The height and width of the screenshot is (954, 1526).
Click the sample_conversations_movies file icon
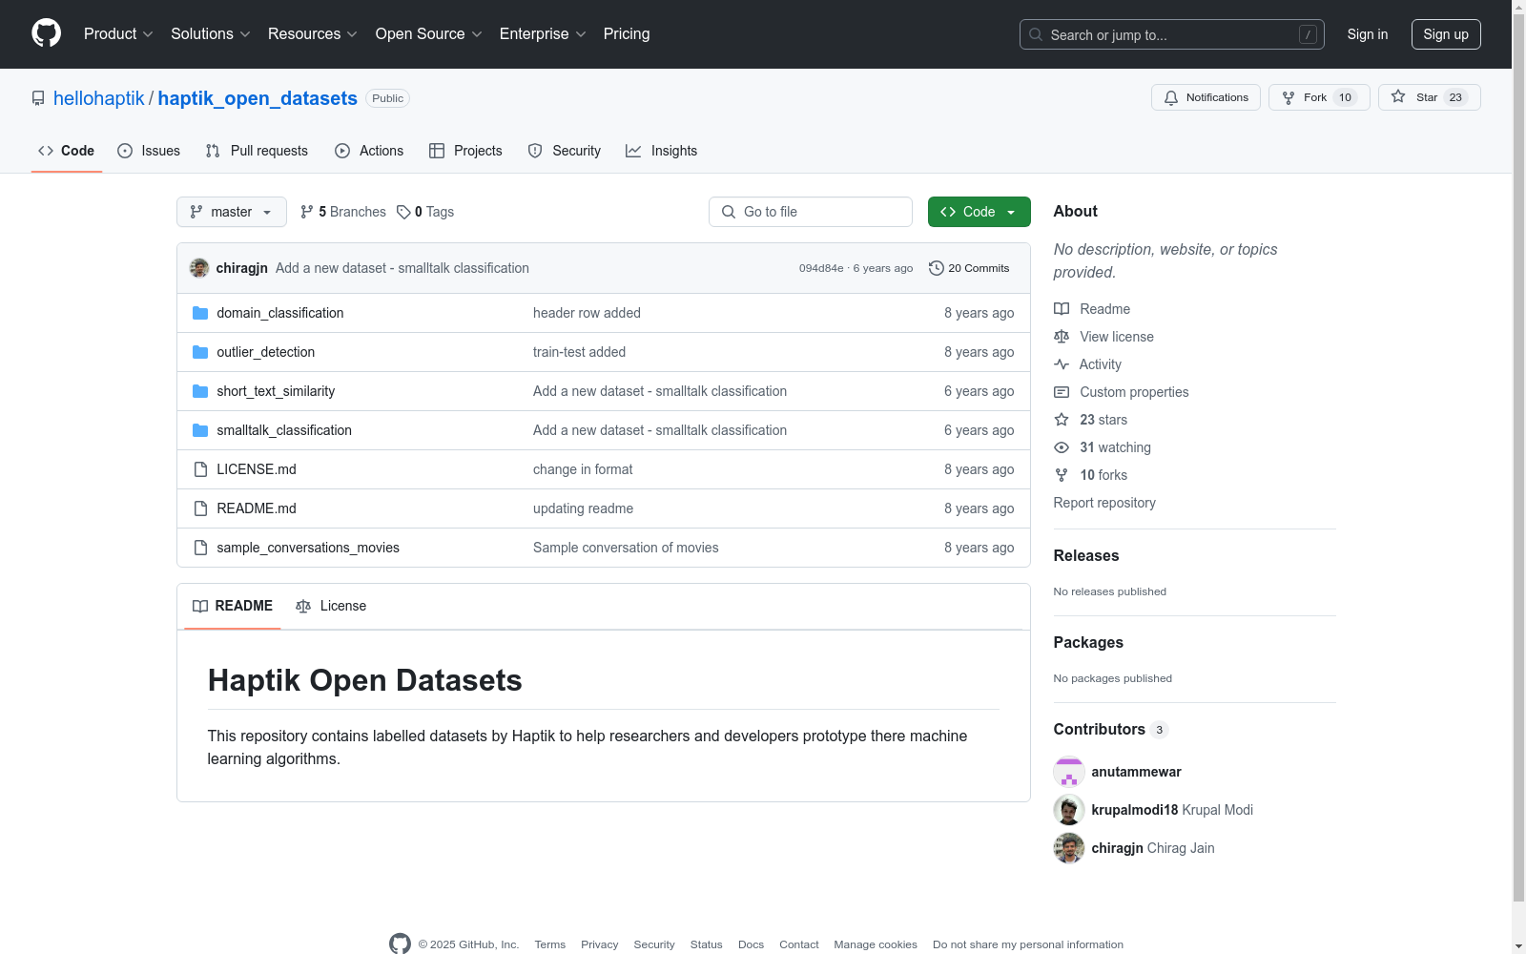[x=200, y=548]
